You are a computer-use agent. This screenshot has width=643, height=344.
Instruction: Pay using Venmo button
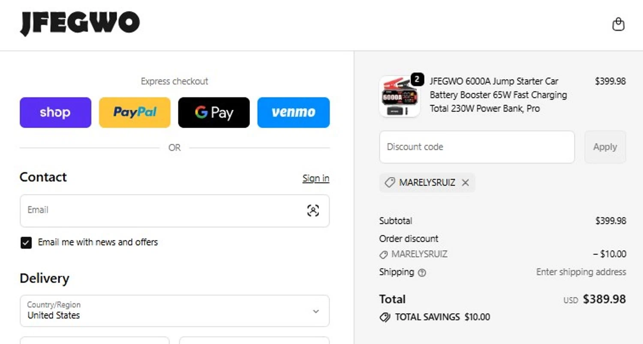294,112
